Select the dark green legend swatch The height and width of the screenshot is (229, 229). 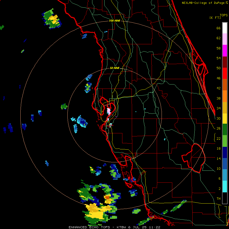pos(225,130)
